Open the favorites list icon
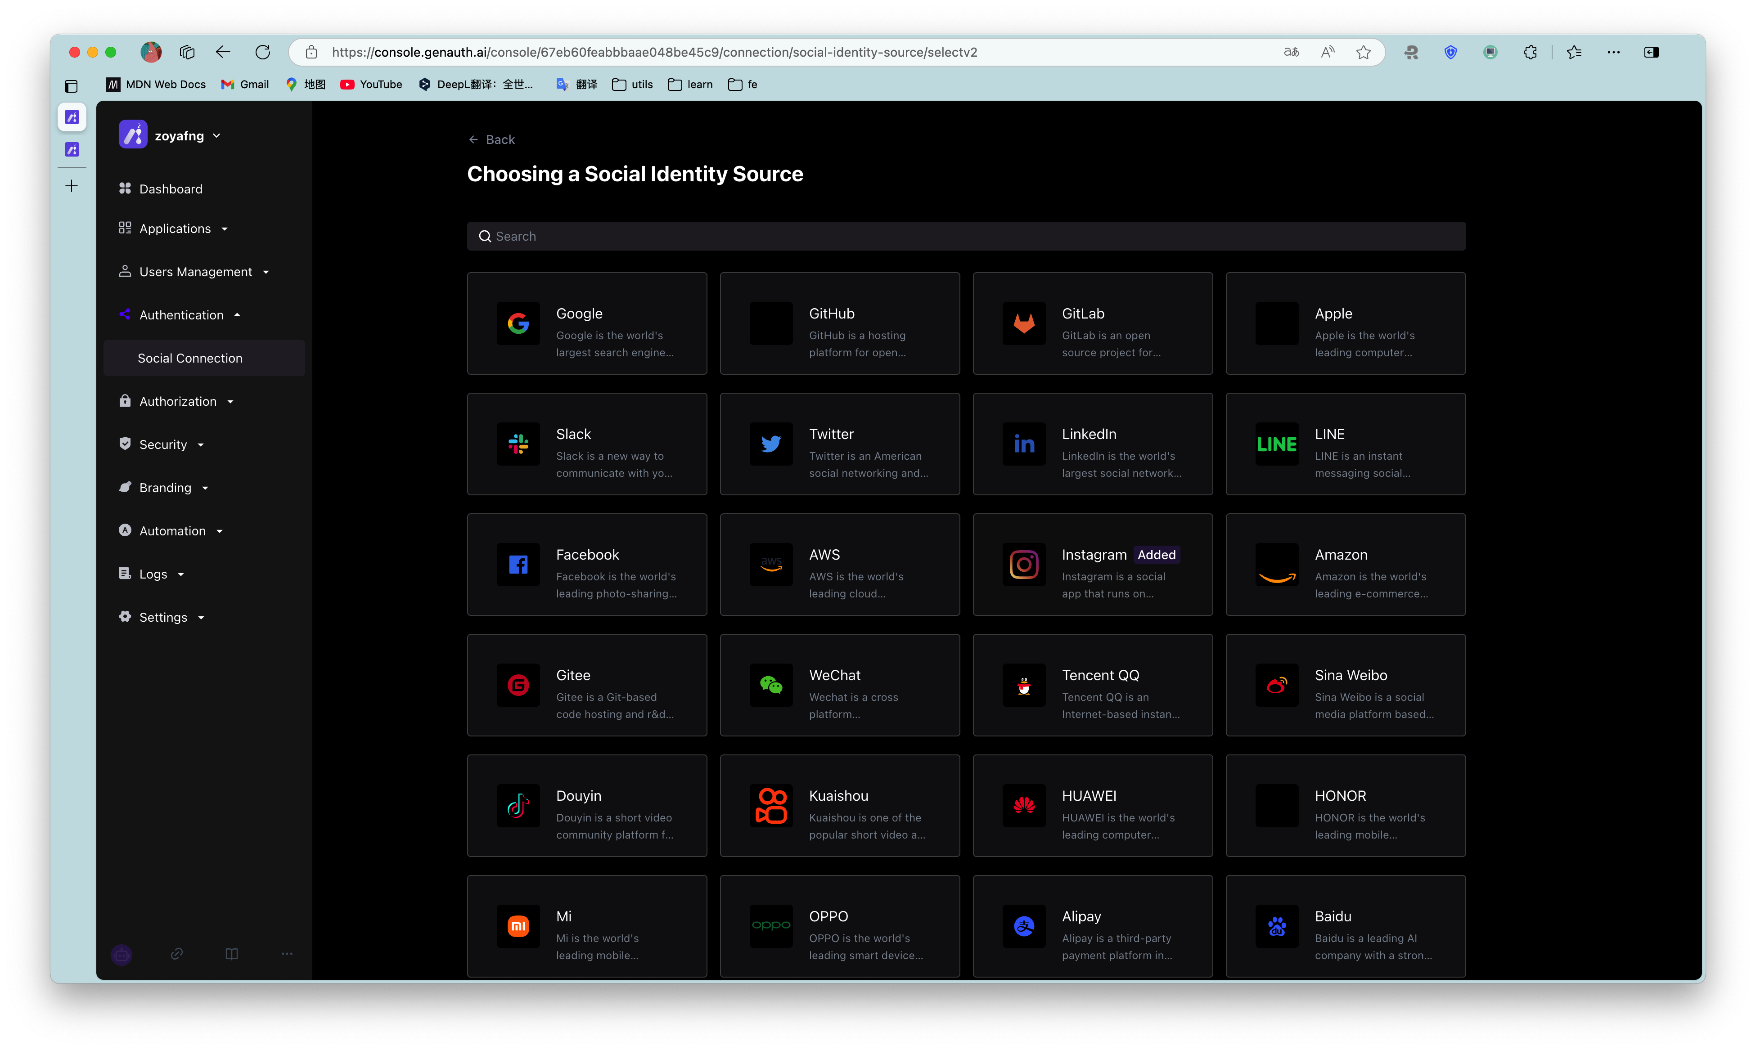The image size is (1756, 1050). tap(1574, 52)
